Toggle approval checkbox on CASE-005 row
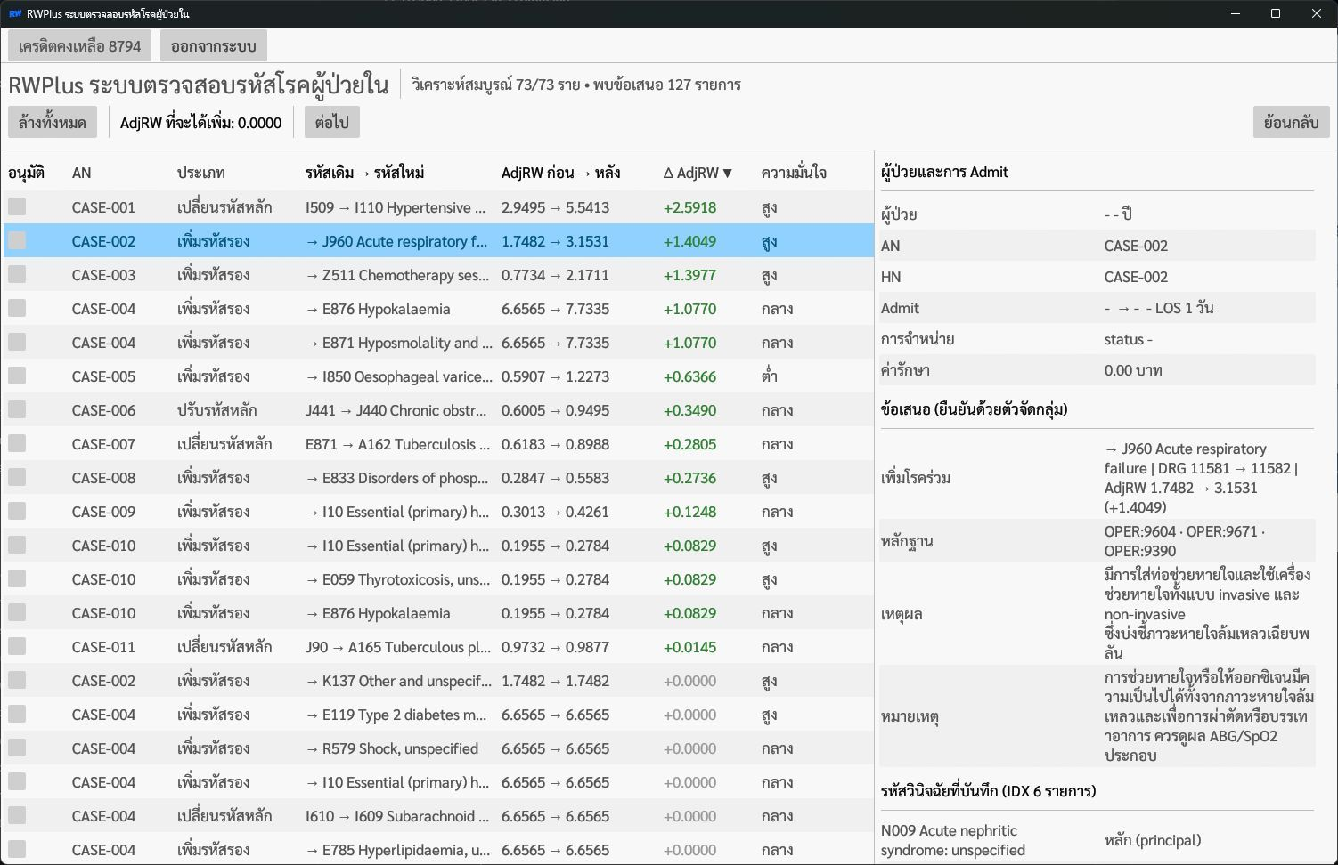The width and height of the screenshot is (1338, 865). pos(17,376)
